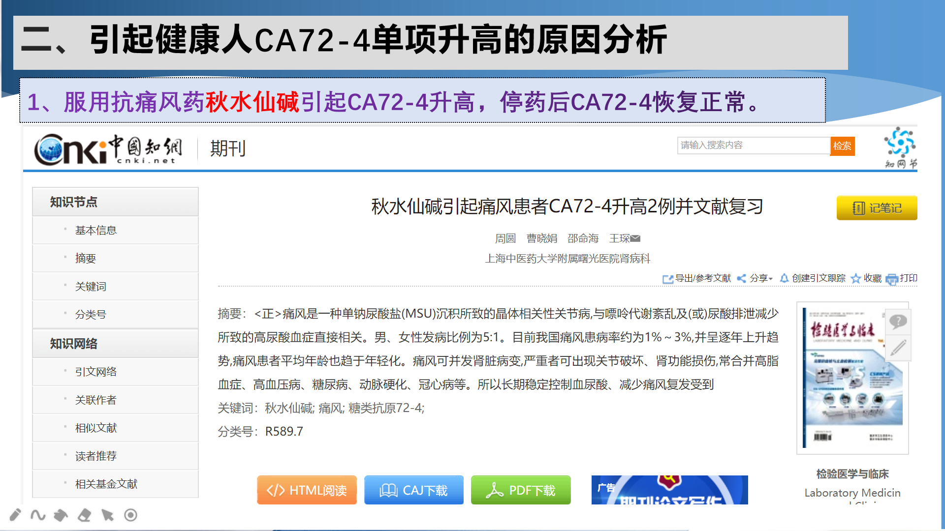The width and height of the screenshot is (945, 531).
Task: Select the highlighter annotation tool
Action: pyautogui.click(x=61, y=515)
